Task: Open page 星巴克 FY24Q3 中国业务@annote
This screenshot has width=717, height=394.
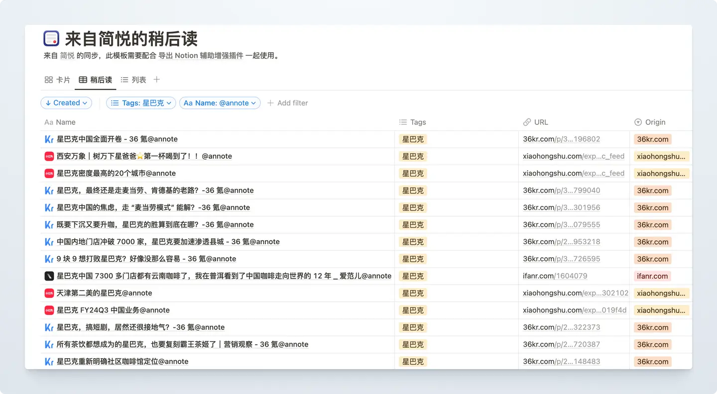Action: tap(113, 310)
